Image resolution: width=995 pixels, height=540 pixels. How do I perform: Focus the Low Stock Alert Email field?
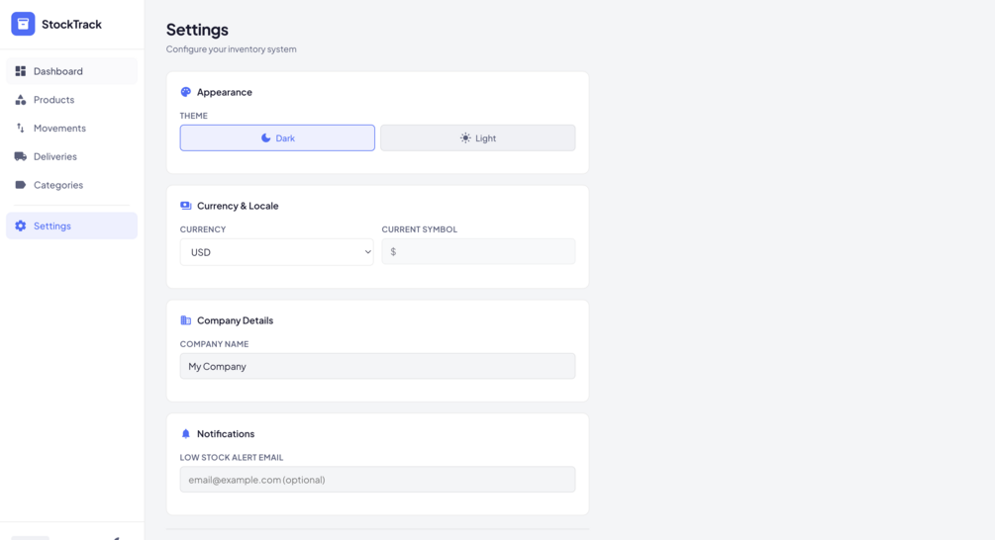tap(377, 480)
